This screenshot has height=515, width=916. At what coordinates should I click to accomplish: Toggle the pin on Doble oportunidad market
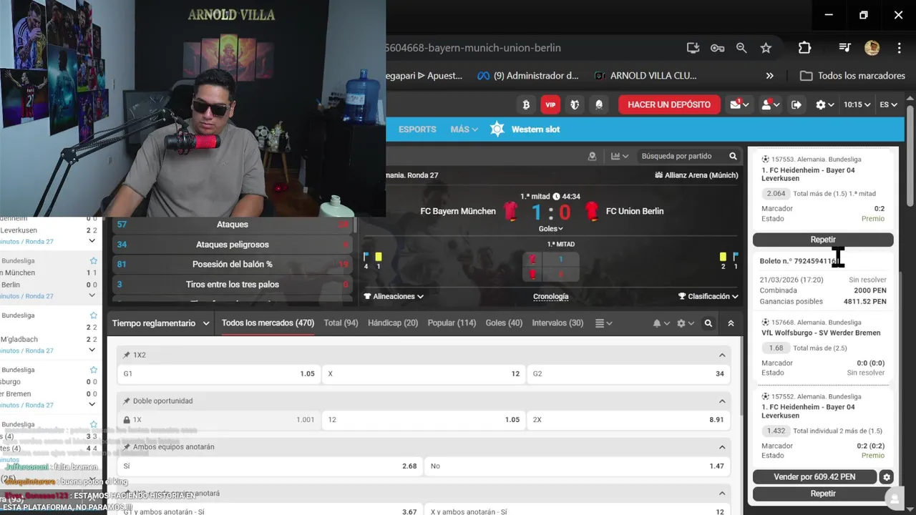[127, 401]
